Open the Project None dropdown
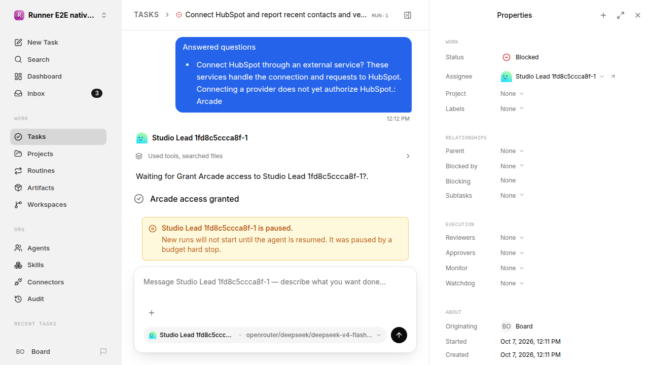 click(512, 94)
